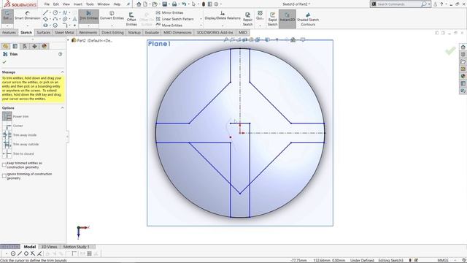Click Linear Sketch Pattern
The height and width of the screenshot is (263, 467).
(x=175, y=19)
